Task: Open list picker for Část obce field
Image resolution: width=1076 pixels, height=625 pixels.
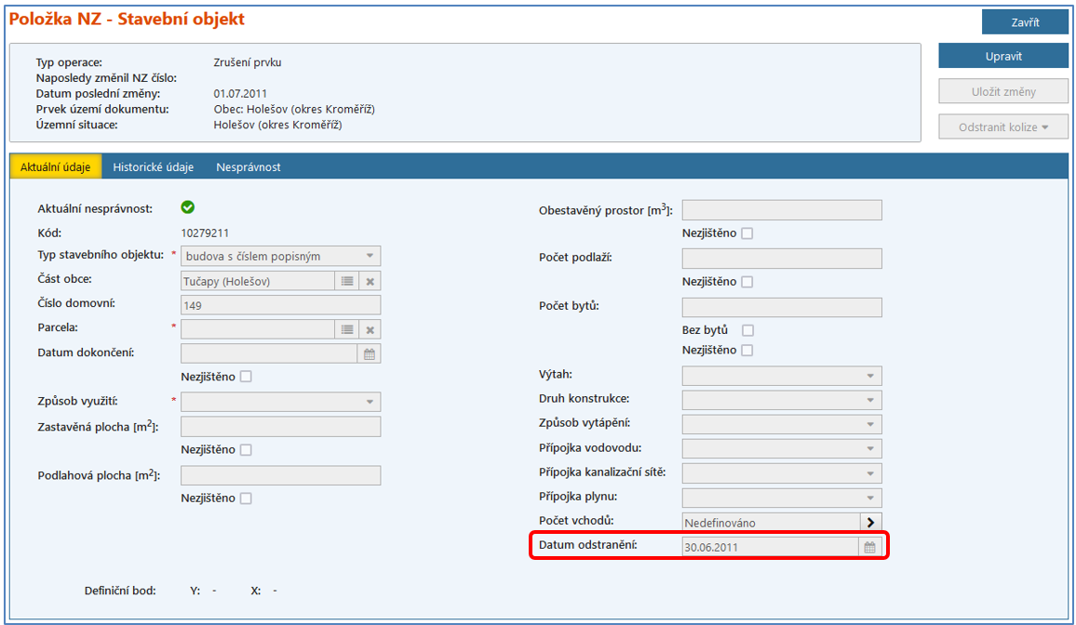Action: (x=346, y=281)
